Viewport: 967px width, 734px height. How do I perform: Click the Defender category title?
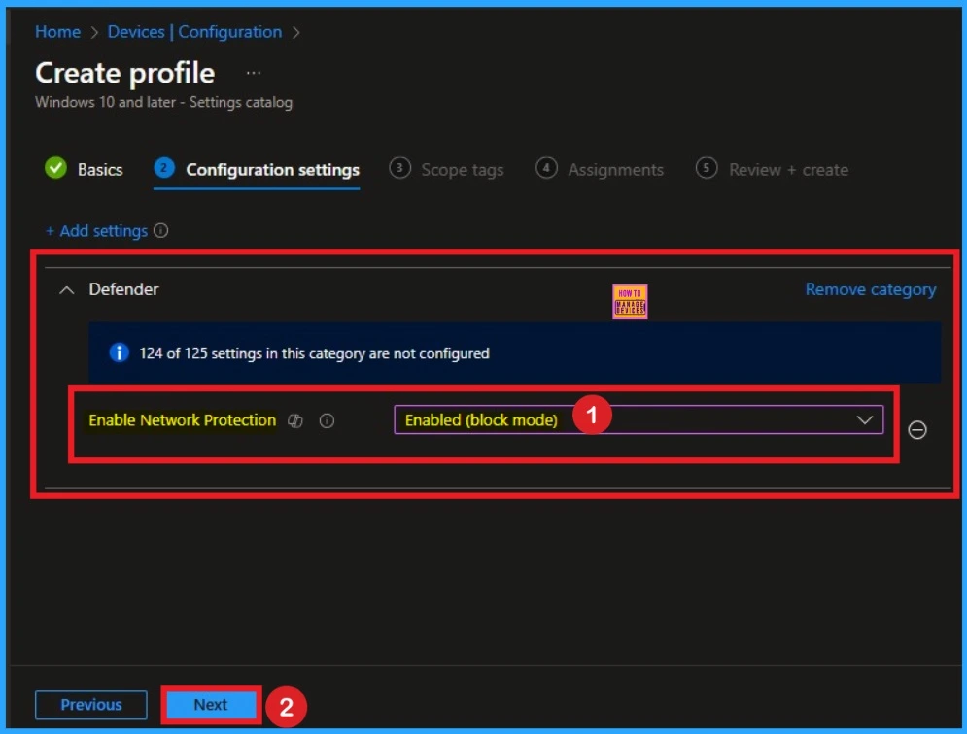(123, 289)
